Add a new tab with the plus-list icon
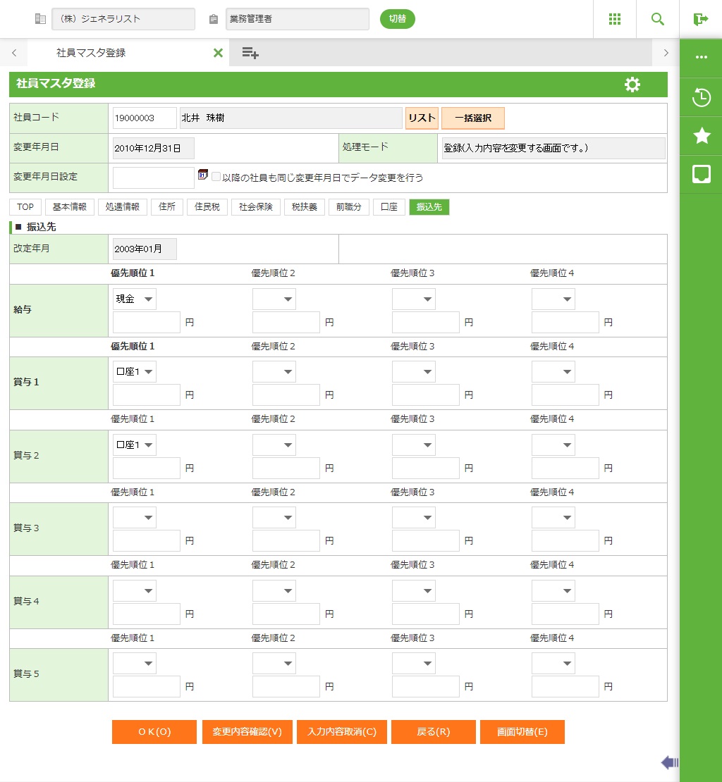Image resolution: width=722 pixels, height=782 pixels. pos(250,53)
